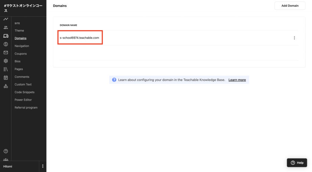Open the Sales dollar icon
Viewport: 312px width, 172px height.
(x=6, y=44)
